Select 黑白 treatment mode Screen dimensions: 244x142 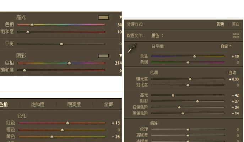pos(235,24)
